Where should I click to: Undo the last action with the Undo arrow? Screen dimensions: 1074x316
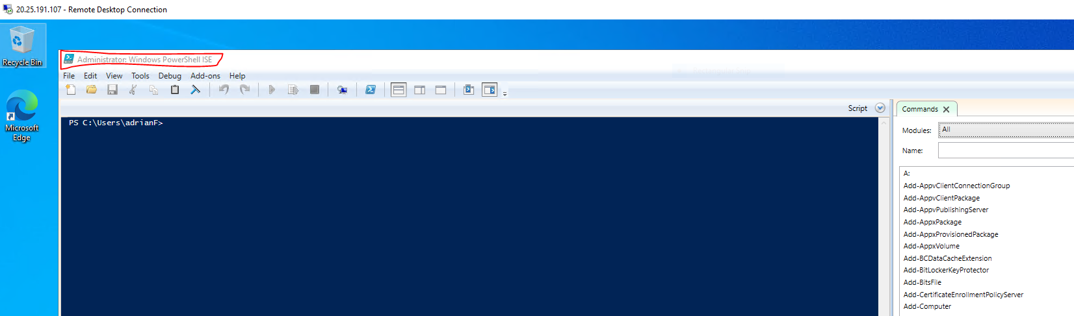[224, 90]
